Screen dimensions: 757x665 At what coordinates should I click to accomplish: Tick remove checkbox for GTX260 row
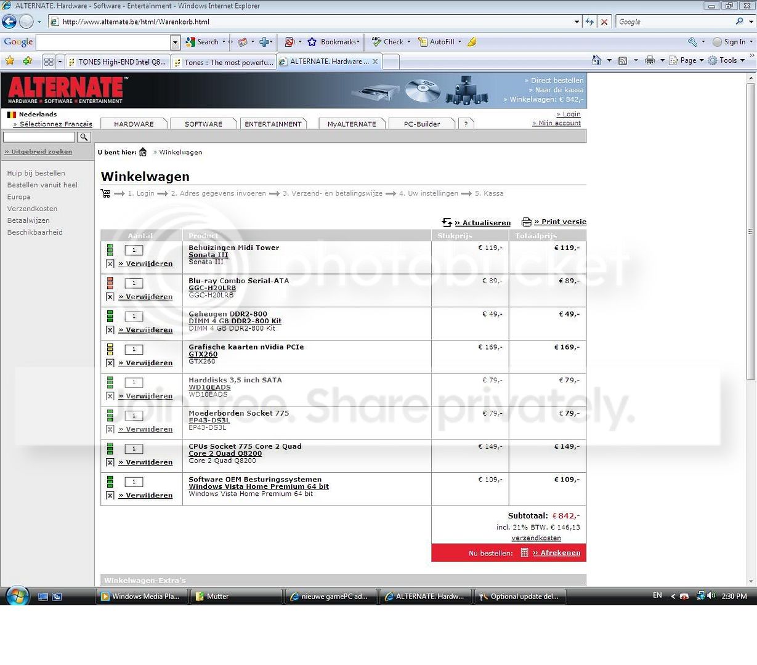[x=110, y=363]
